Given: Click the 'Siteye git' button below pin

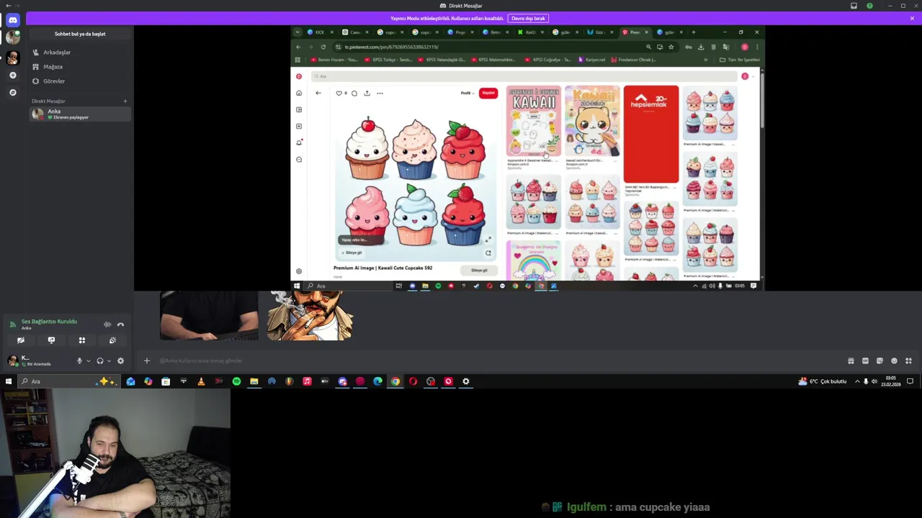Looking at the screenshot, I should 479,271.
